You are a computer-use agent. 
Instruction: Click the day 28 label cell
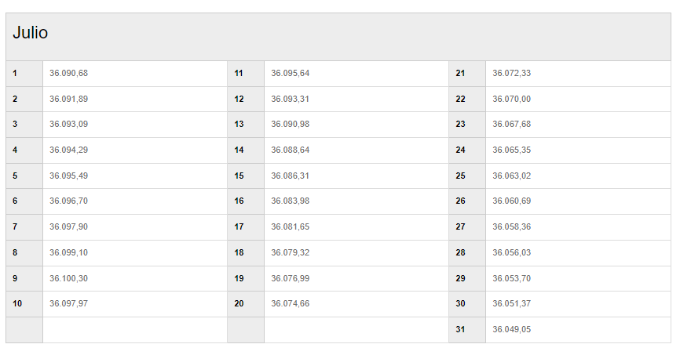pyautogui.click(x=467, y=253)
